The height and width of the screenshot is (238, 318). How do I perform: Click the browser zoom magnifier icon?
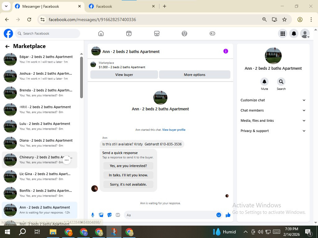point(265,20)
